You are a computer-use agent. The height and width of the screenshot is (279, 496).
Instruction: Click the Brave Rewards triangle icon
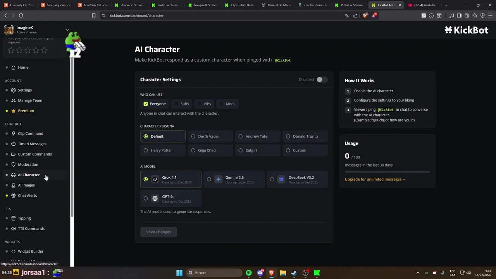[374, 15]
